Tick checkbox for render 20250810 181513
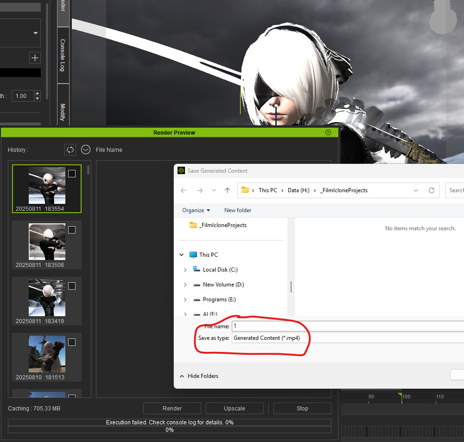 [72, 342]
